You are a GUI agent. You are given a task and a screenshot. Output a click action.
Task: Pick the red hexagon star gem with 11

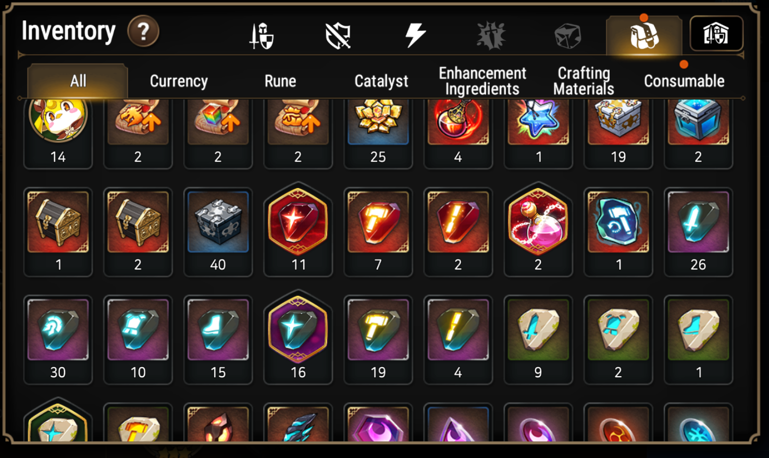pyautogui.click(x=298, y=229)
